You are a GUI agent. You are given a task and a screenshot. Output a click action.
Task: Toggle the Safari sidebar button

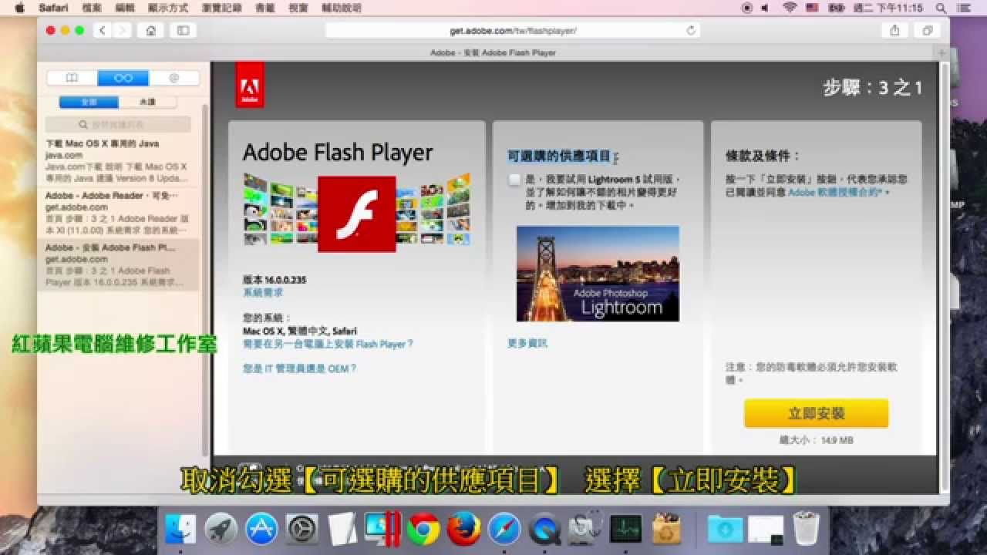(183, 30)
